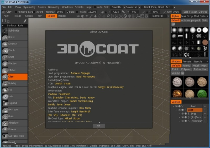Viewport: 210px width, 148px height.
Task: Select the Subdivide surface tool icon
Action: click(x=5, y=30)
